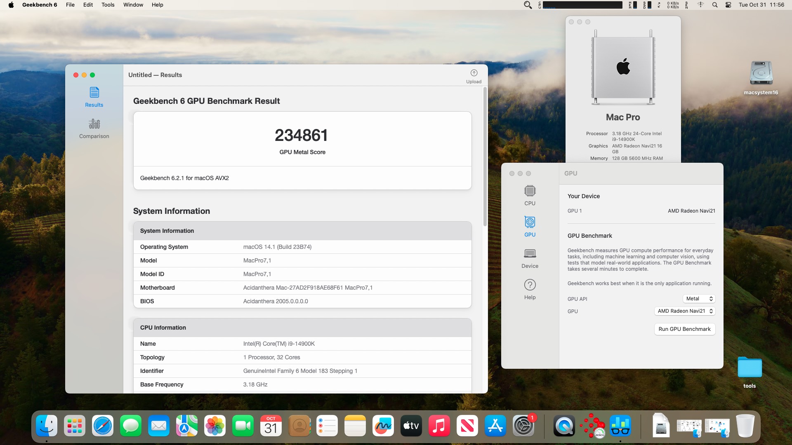The image size is (792, 445).
Task: Open the Results sidebar section
Action: (94, 97)
